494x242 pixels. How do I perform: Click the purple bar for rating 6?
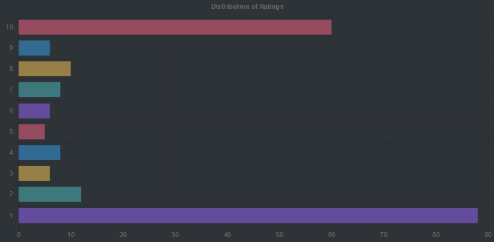(x=34, y=111)
